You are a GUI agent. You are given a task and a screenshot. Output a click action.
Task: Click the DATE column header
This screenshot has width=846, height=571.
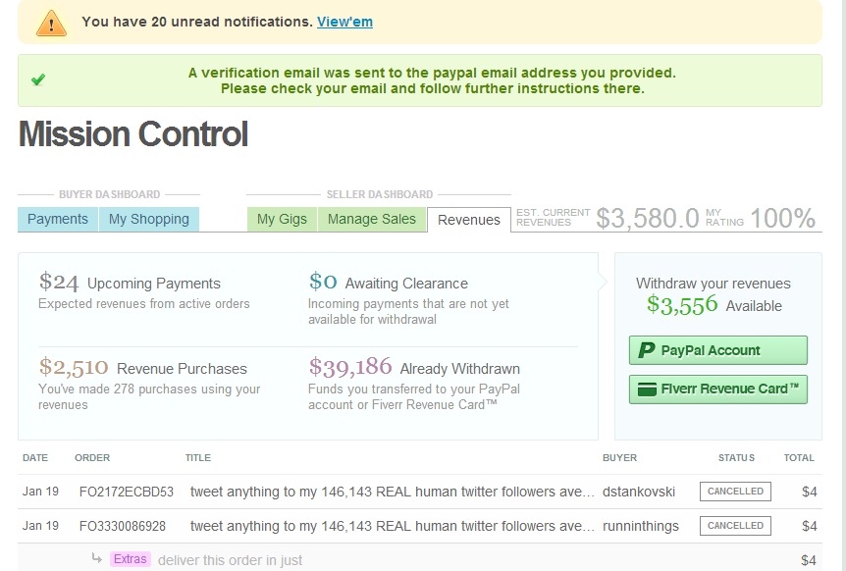[x=35, y=458]
